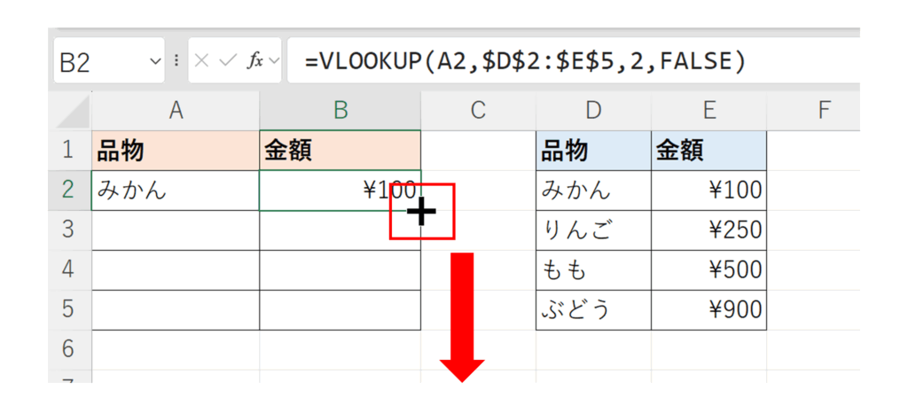908x413 pixels.
Task: Click the fill handle on cell B2
Action: [x=421, y=211]
